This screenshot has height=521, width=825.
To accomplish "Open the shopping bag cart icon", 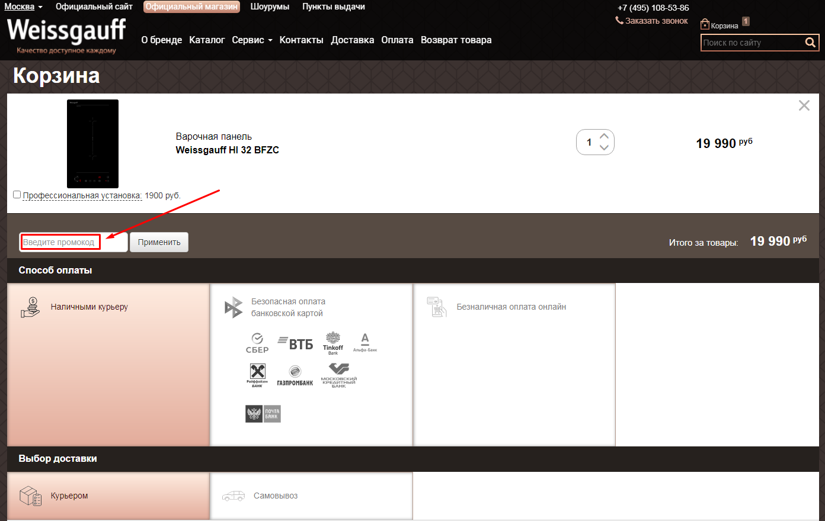I will point(705,24).
